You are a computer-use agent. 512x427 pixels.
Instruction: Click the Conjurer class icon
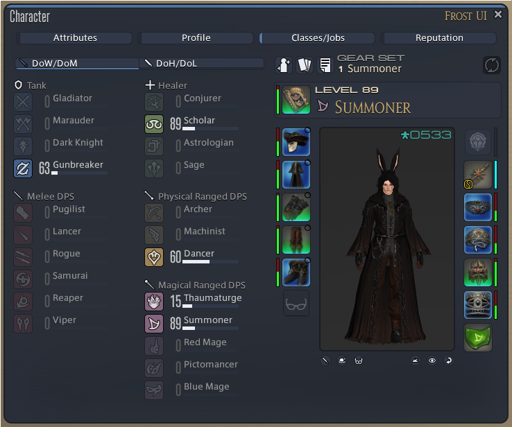(x=154, y=102)
